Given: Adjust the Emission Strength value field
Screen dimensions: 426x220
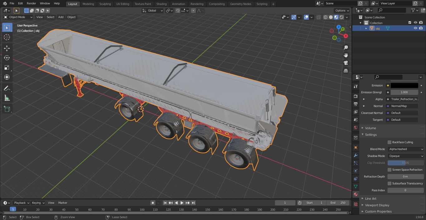Looking at the screenshot, I should [x=404, y=92].
